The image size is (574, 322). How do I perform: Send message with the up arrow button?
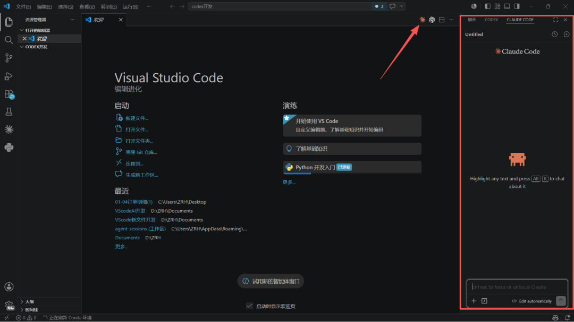pos(561,301)
